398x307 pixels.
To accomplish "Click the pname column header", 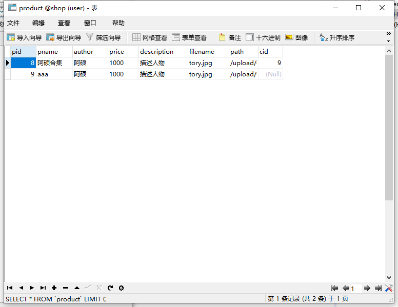I will pos(54,51).
